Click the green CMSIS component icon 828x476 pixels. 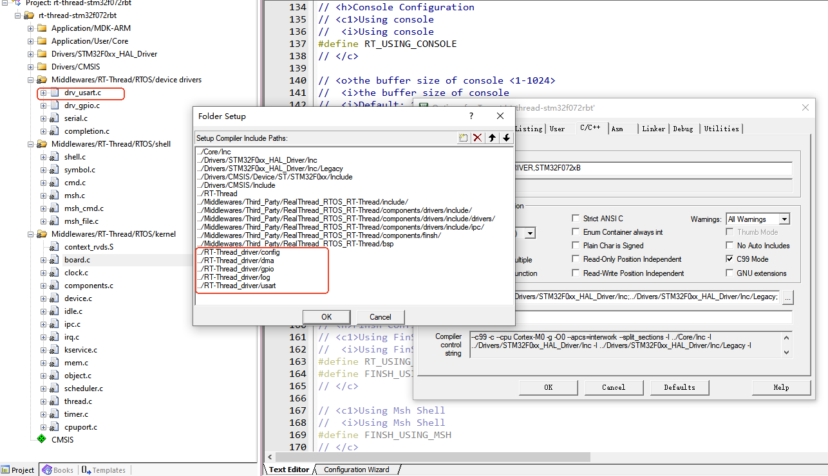42,440
